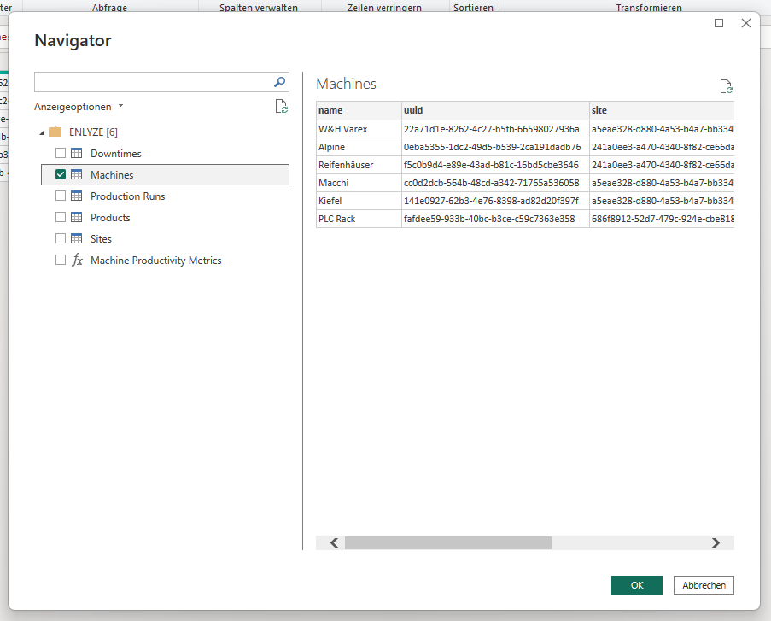Uncheck the Machines checkbox
The width and height of the screenshot is (771, 621).
[x=61, y=174]
